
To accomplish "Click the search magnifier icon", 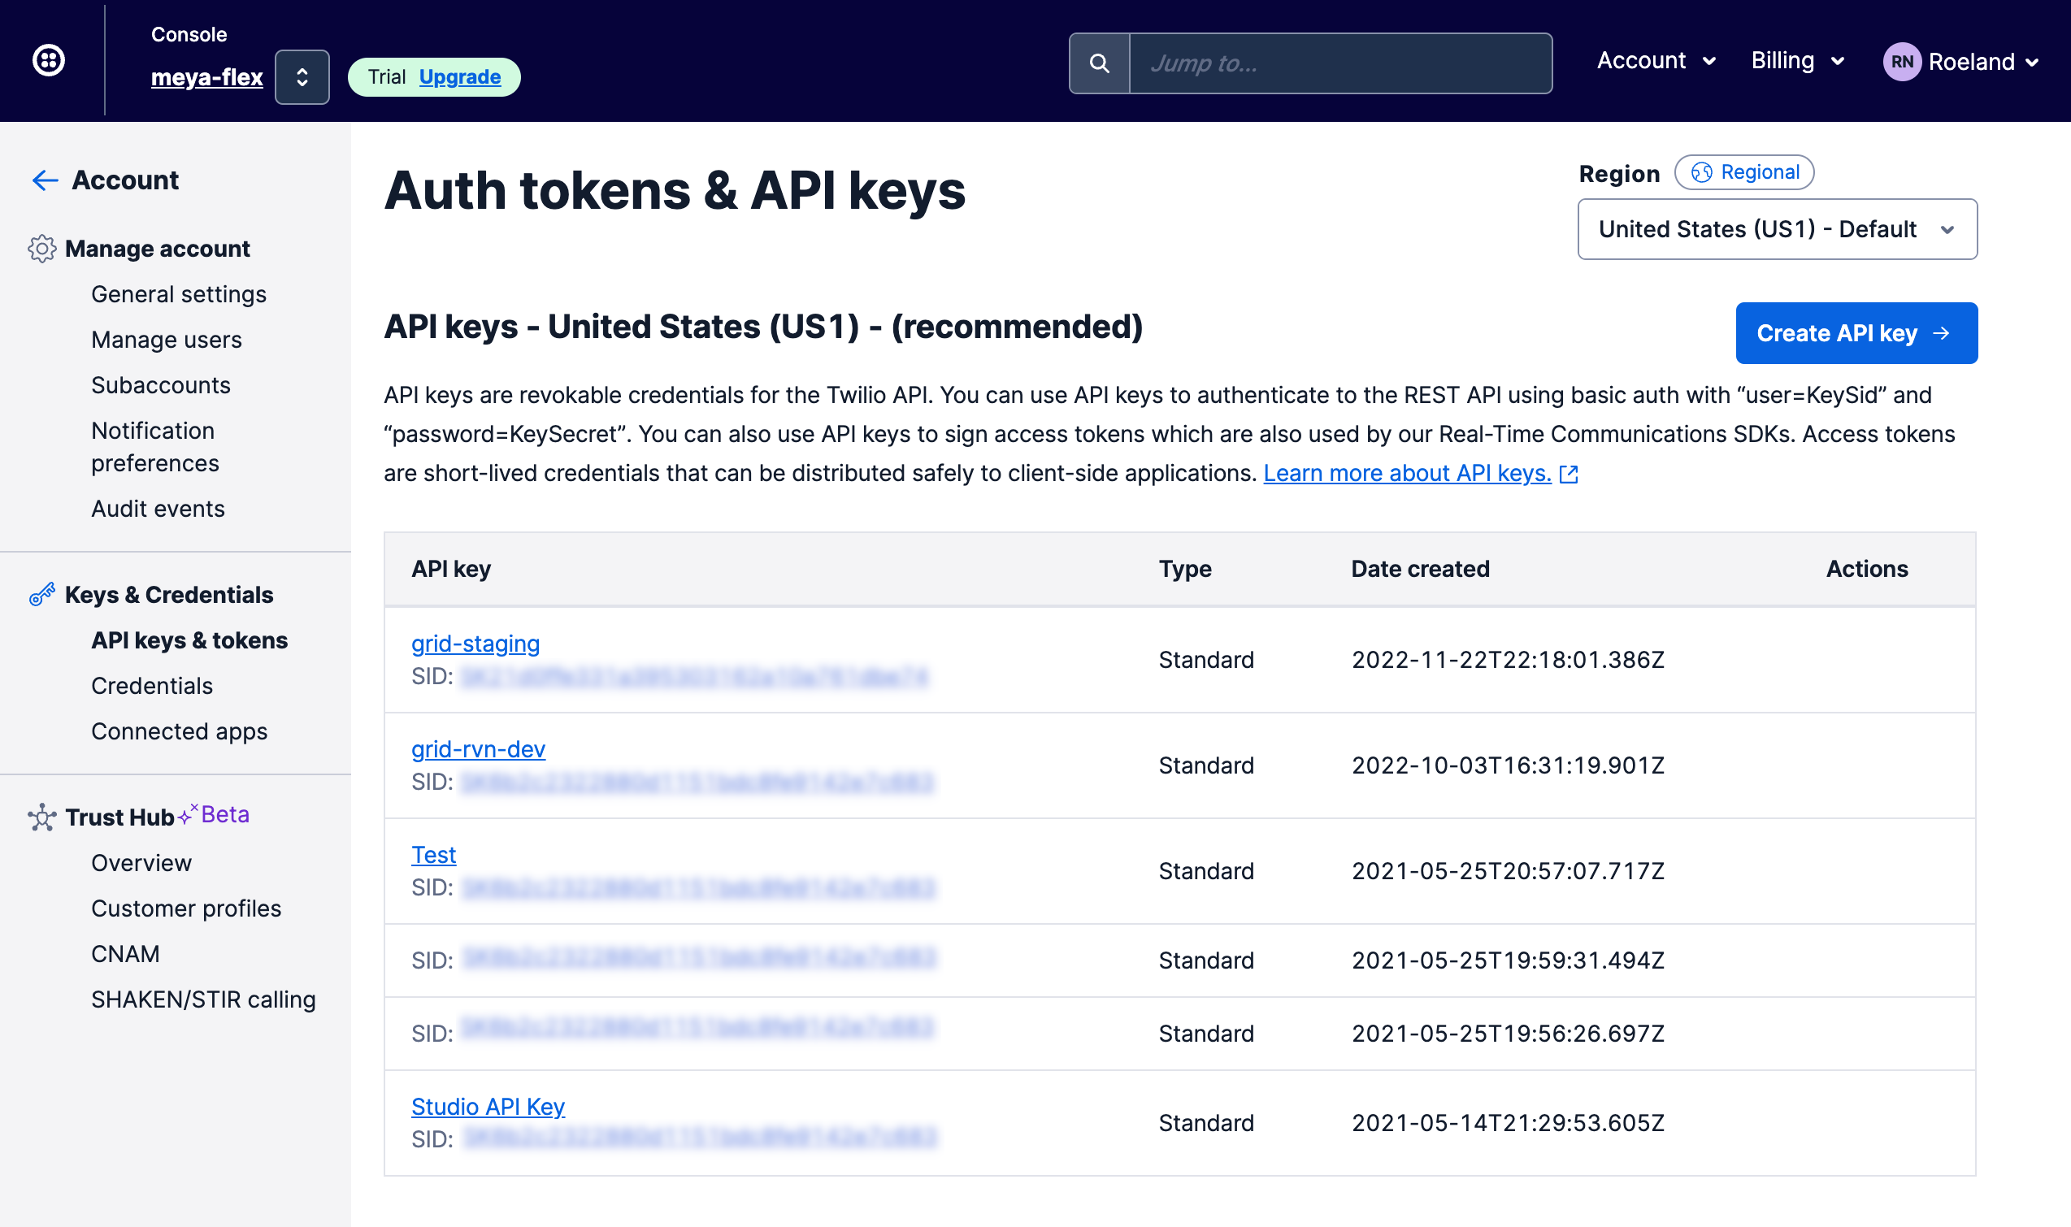I will 1099,63.
